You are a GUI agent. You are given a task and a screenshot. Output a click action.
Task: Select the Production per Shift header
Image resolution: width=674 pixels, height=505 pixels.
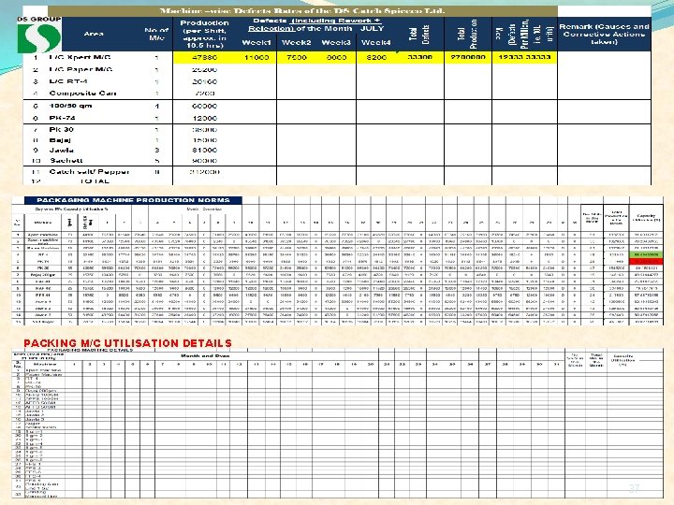click(204, 34)
